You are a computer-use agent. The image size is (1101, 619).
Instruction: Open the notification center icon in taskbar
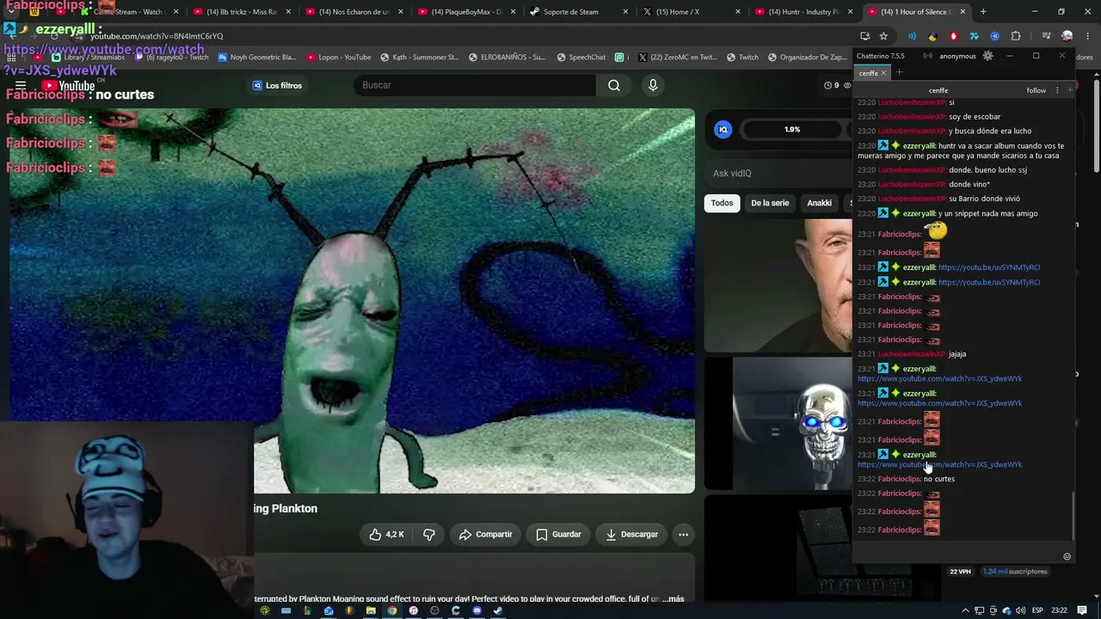click(x=1080, y=610)
